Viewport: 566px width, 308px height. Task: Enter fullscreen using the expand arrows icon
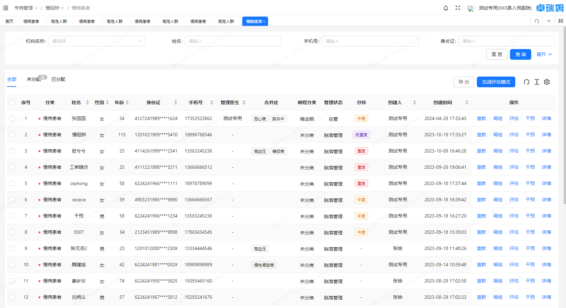point(458,8)
